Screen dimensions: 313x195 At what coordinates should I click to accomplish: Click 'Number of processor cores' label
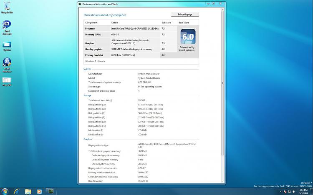coord(102,91)
